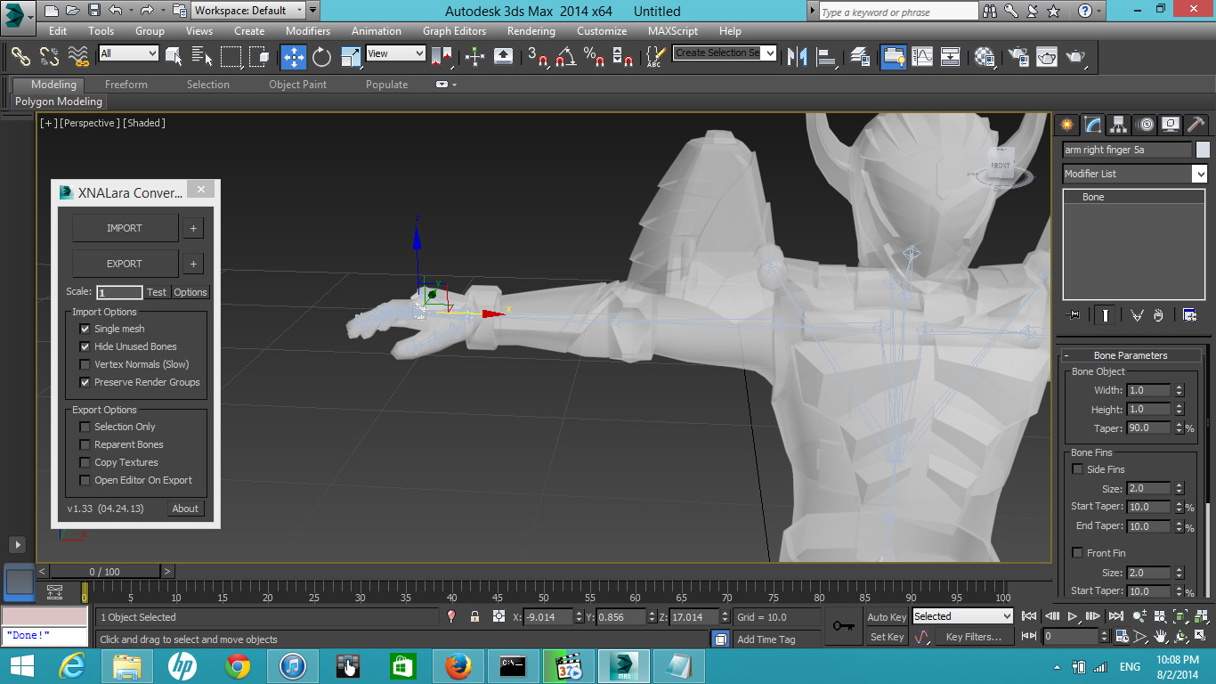Enable Front Fin checkbox
Viewport: 1216px width, 684px height.
tap(1078, 553)
